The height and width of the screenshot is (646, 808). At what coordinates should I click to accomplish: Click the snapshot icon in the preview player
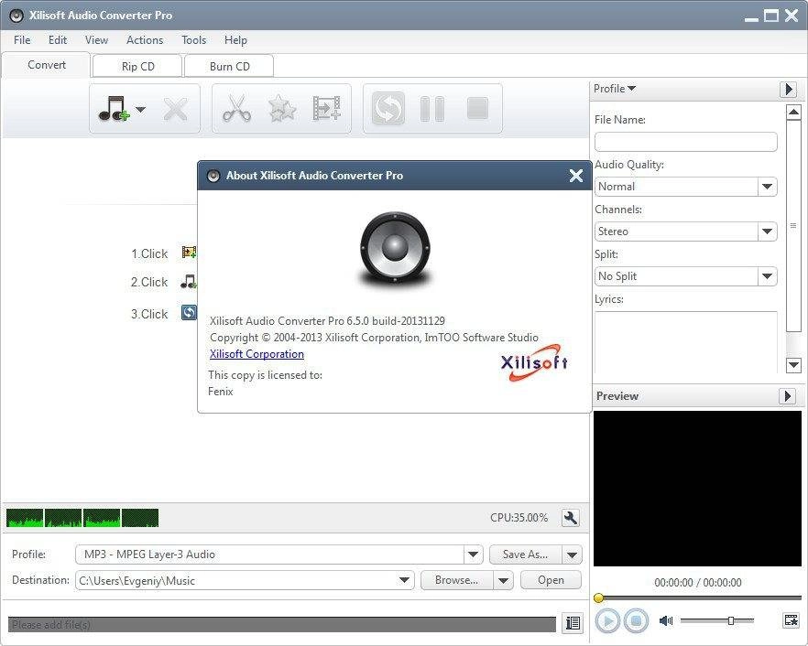click(x=791, y=620)
